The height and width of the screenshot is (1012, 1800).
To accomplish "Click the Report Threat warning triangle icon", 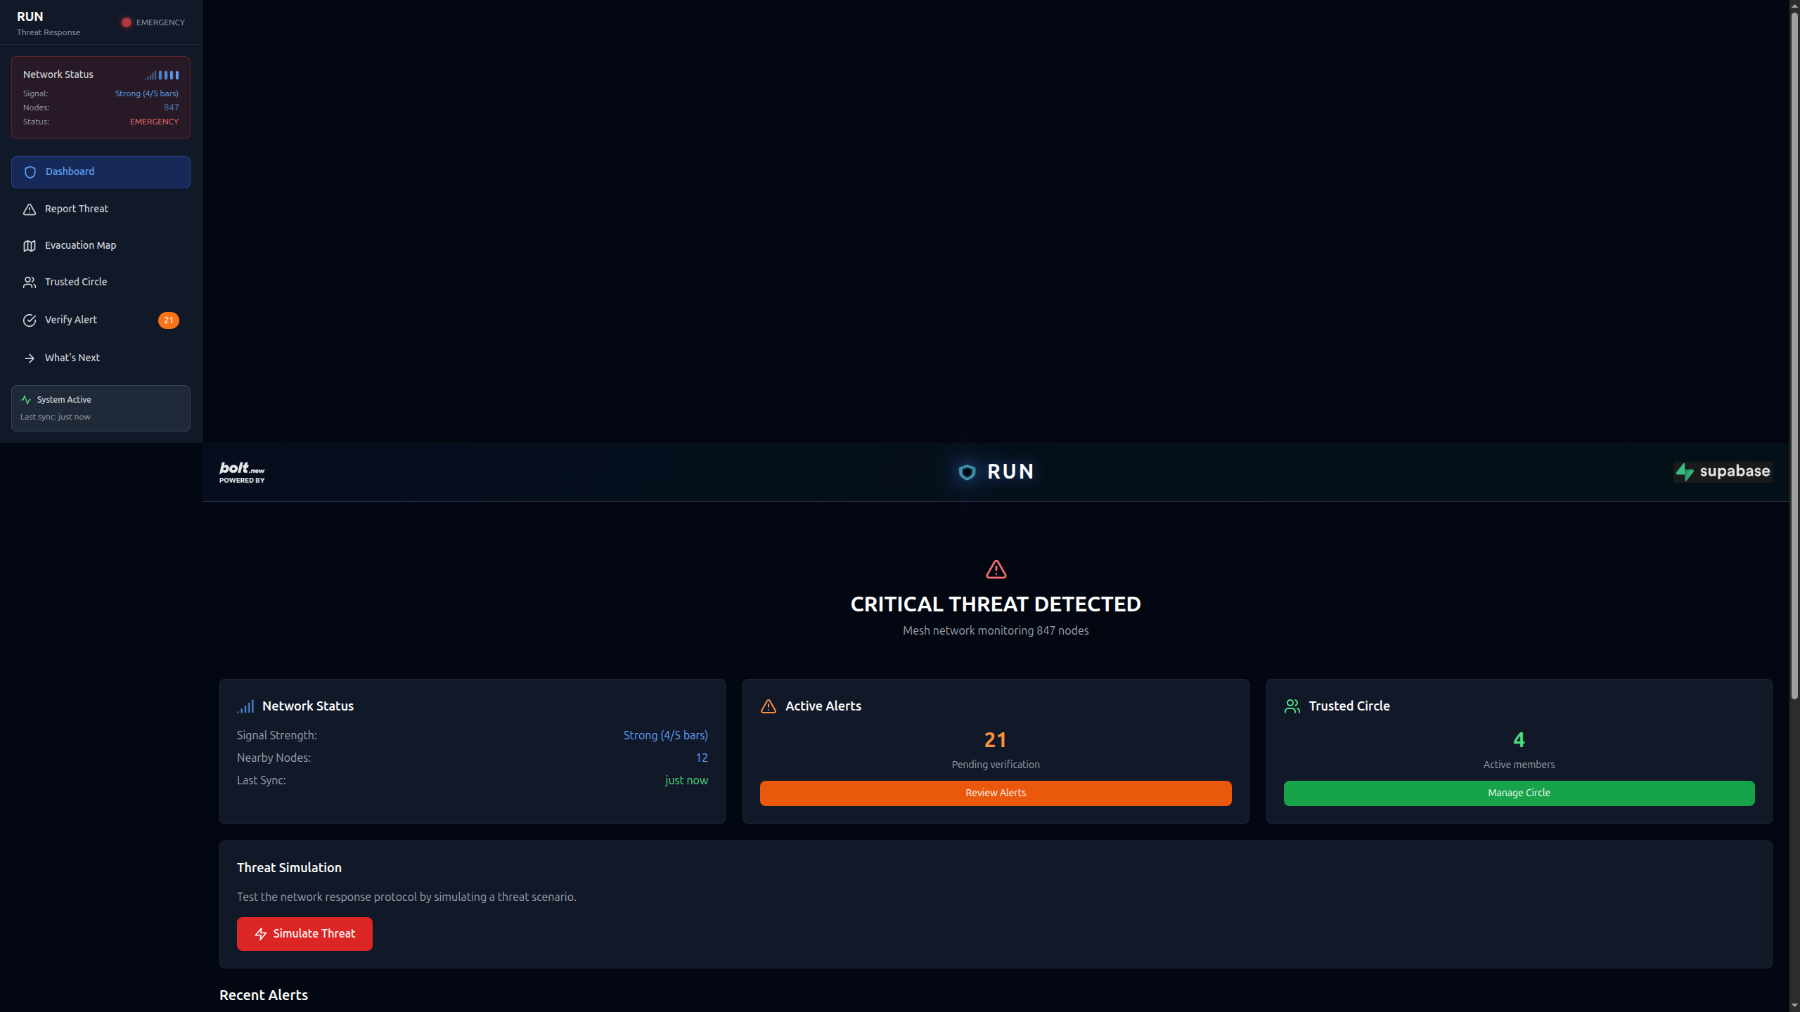I will pyautogui.click(x=30, y=209).
